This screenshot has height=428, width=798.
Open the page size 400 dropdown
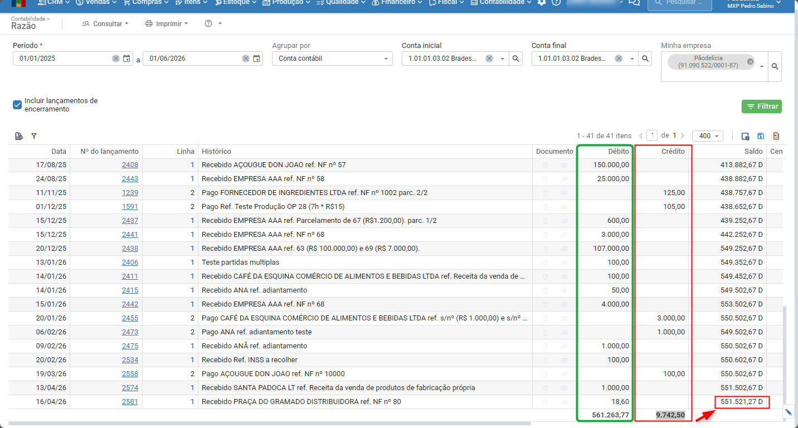click(x=708, y=136)
